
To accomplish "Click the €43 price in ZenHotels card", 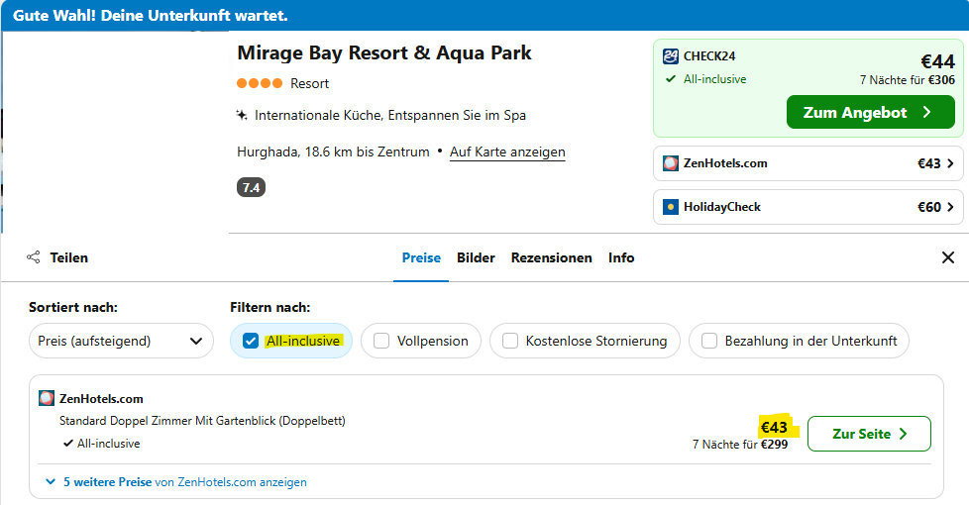I will (774, 427).
